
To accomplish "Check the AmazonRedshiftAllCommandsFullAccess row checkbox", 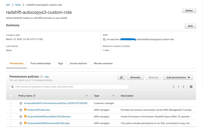I will point(11,123).
